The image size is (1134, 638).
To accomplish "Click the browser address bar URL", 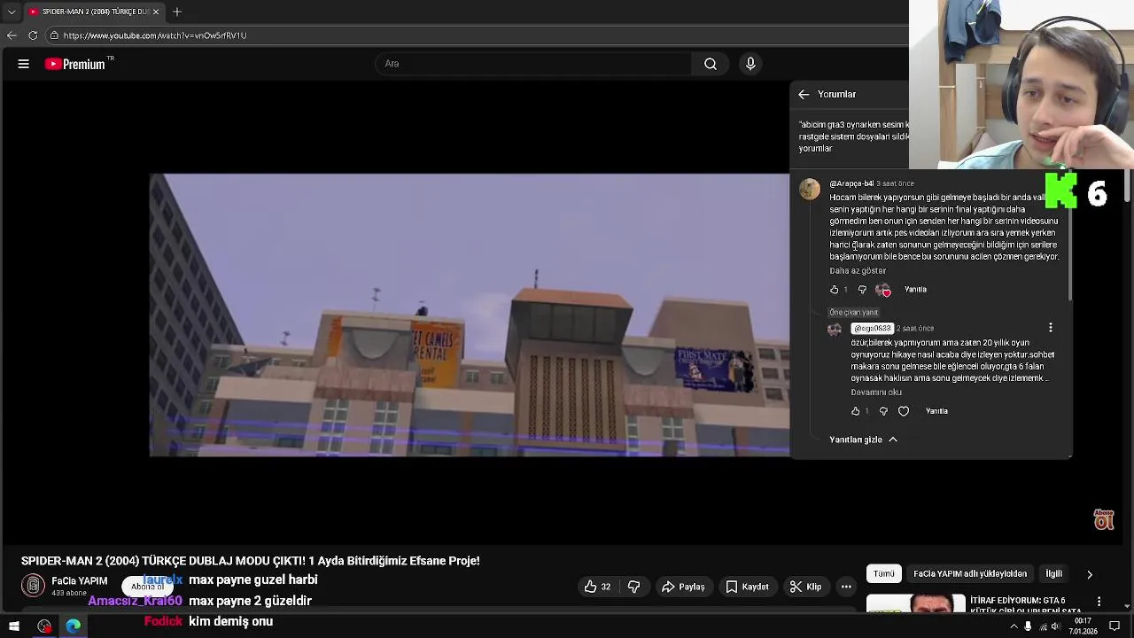I will tap(155, 35).
